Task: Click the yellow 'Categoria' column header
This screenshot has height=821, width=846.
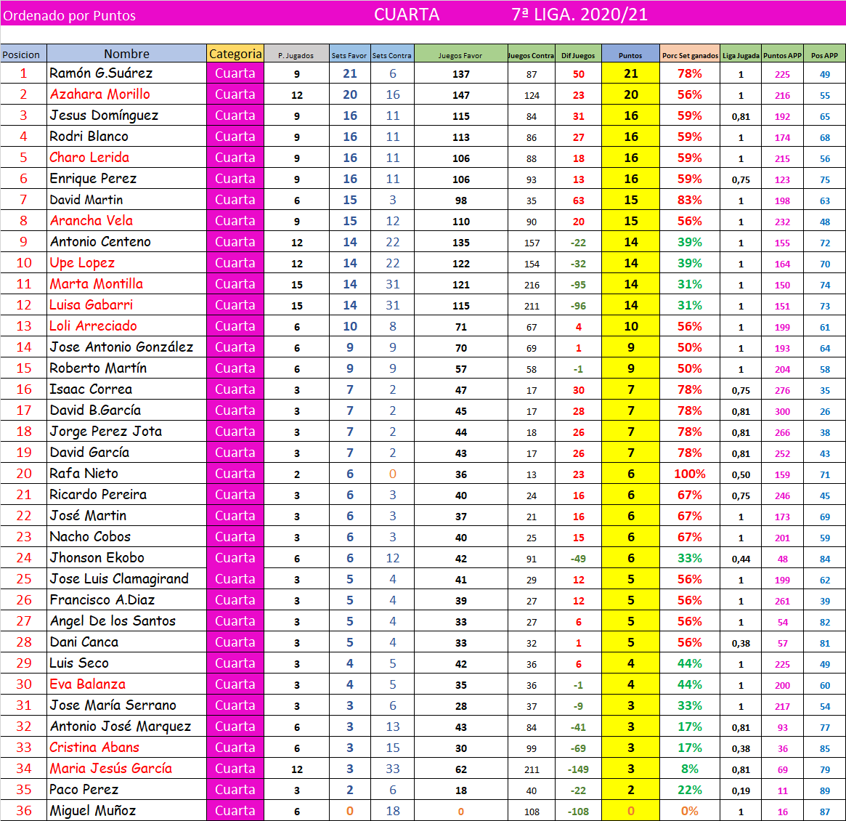Action: tap(235, 54)
